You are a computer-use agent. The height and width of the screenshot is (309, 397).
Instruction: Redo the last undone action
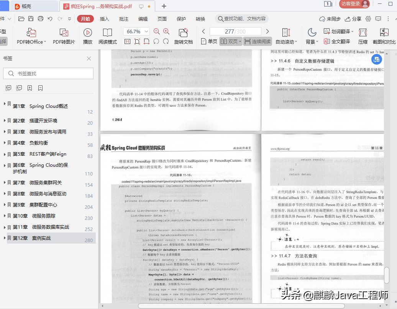point(60,19)
